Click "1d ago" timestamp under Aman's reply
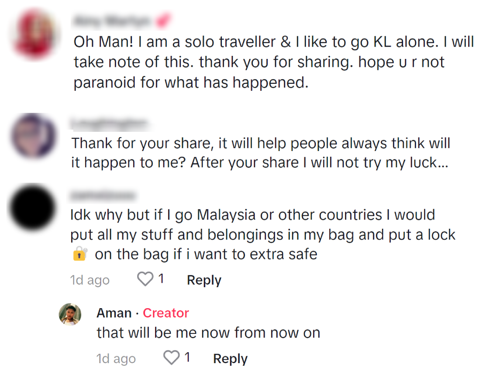 [x=116, y=359]
